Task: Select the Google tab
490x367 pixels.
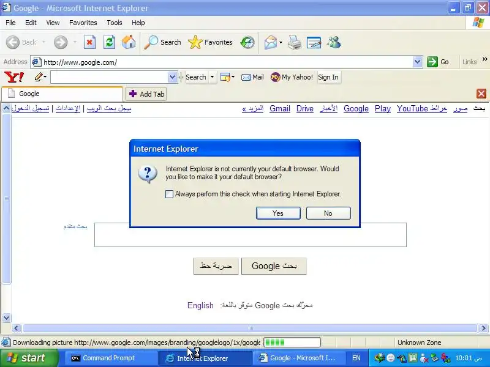Action: [x=62, y=94]
